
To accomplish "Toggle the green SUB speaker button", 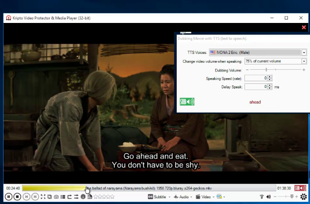I will [187, 102].
